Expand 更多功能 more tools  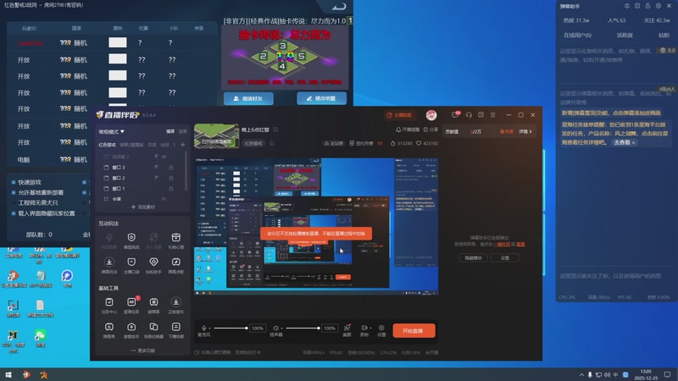click(142, 351)
